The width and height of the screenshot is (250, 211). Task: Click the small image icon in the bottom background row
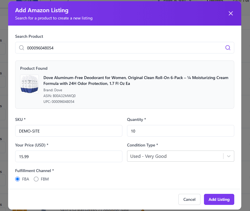(44, 210)
